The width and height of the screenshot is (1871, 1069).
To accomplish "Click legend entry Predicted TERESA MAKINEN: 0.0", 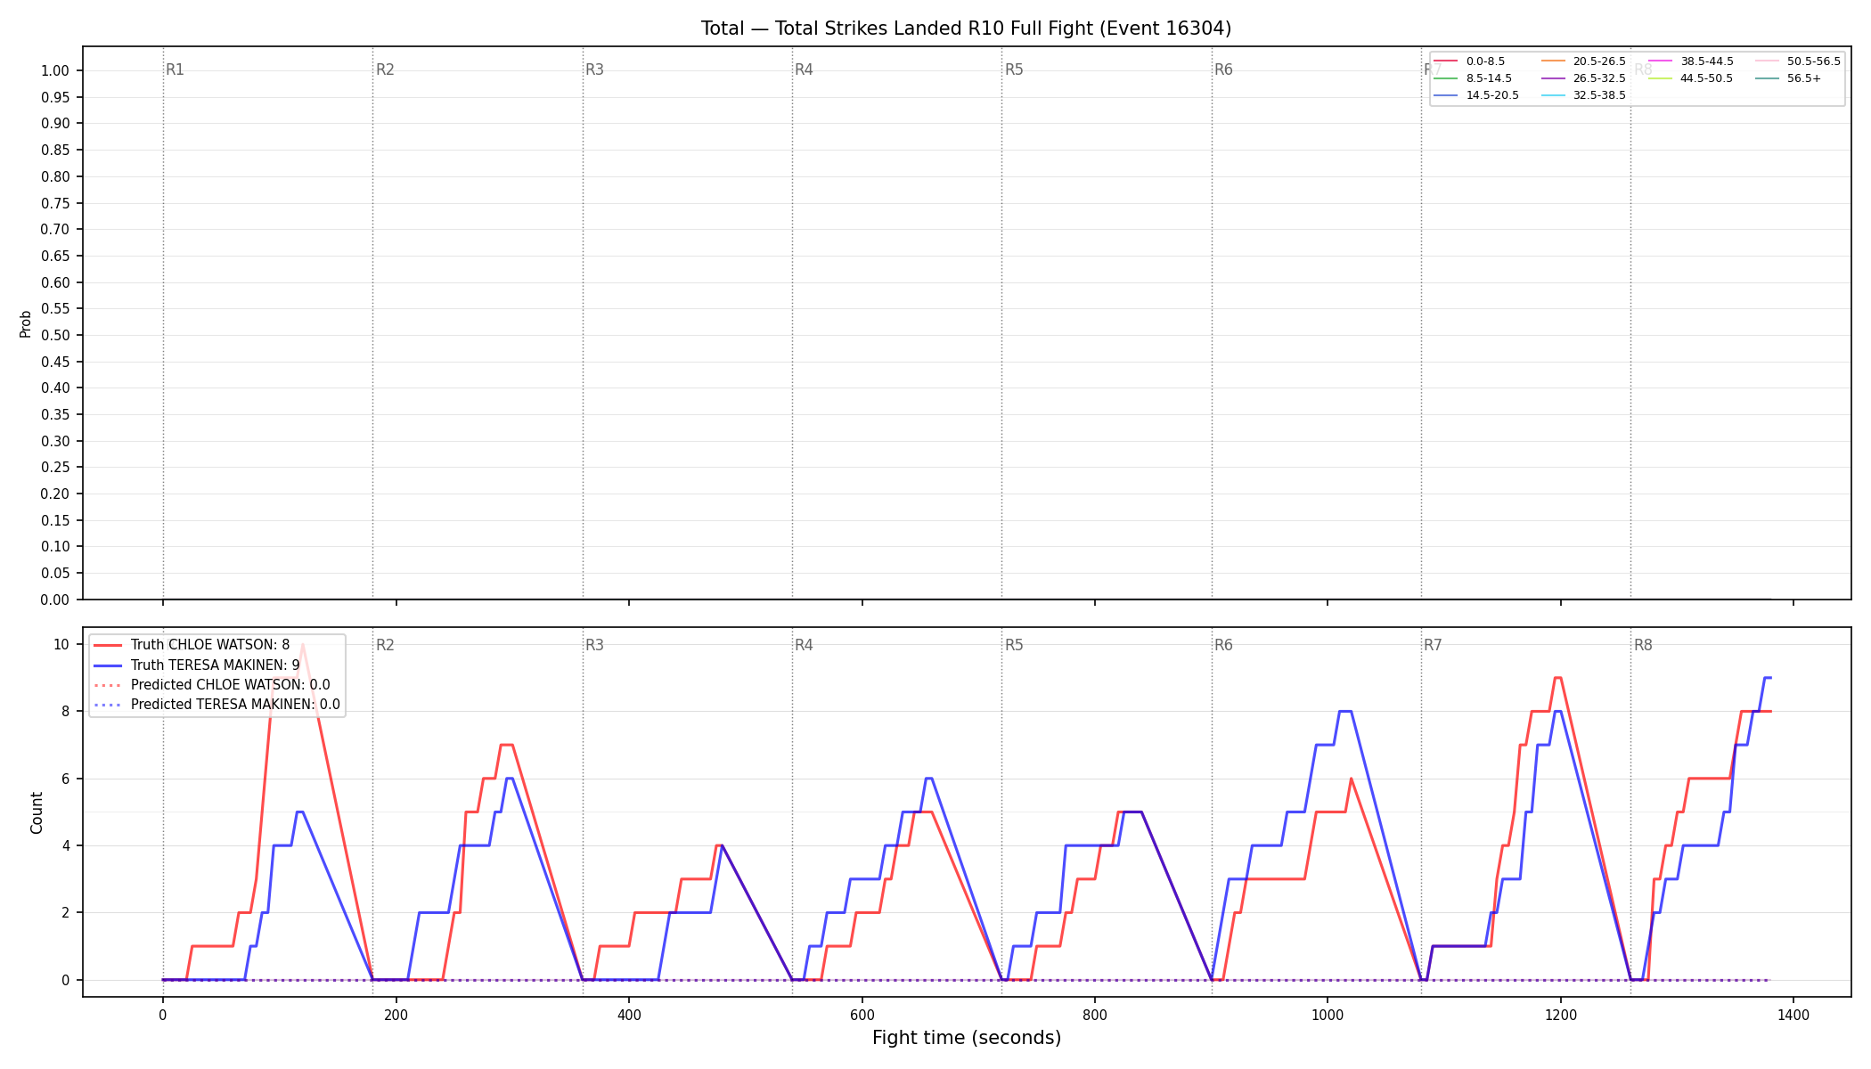I will point(235,705).
